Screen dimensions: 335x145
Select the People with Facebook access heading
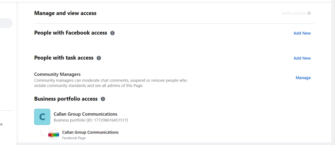[71, 33]
